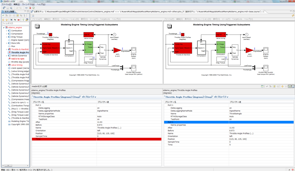Expand the Vehicle Dynamics tree node
The width and height of the screenshot is (295, 171).
click(x=7, y=55)
